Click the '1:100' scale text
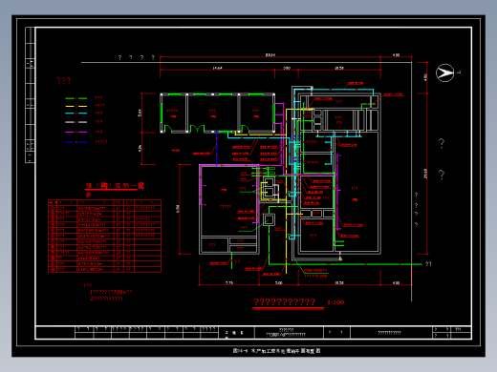This screenshot has height=372, width=497. point(335,302)
